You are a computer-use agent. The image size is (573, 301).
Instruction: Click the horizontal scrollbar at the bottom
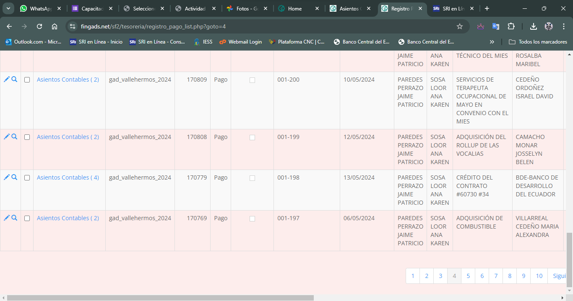coord(159,298)
